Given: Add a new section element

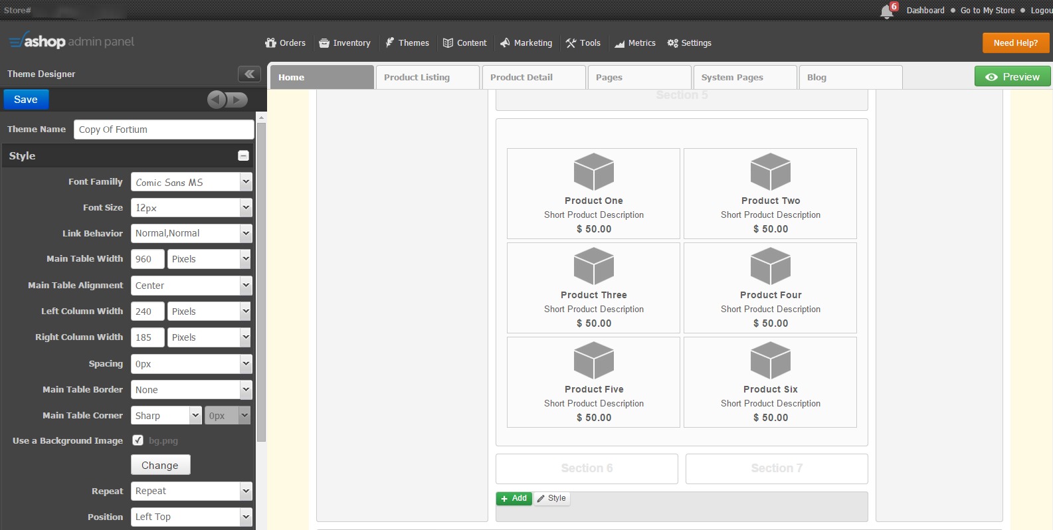Looking at the screenshot, I should tap(514, 498).
